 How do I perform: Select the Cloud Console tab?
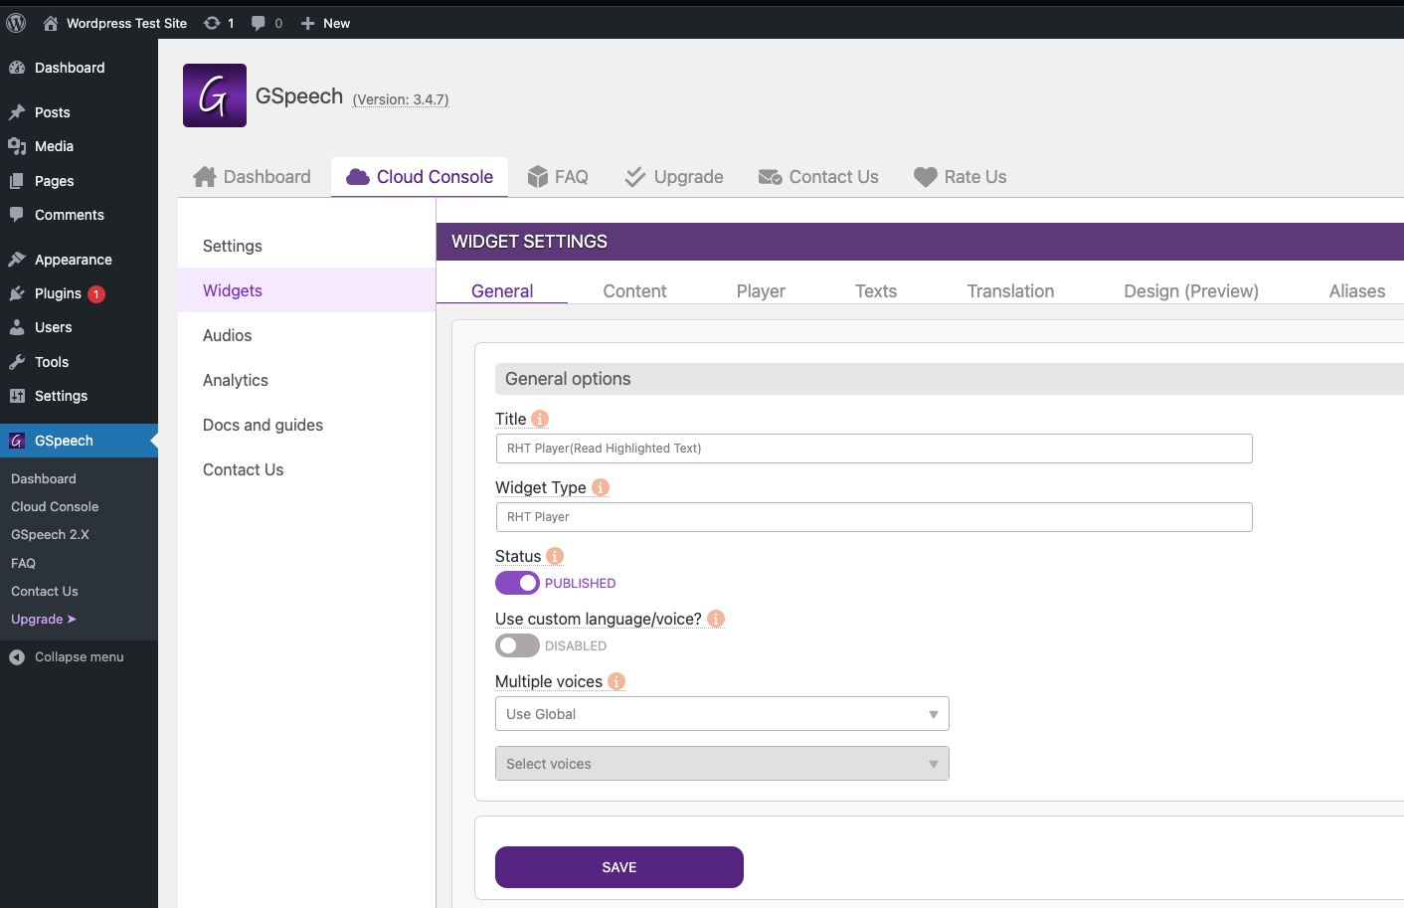[420, 177]
